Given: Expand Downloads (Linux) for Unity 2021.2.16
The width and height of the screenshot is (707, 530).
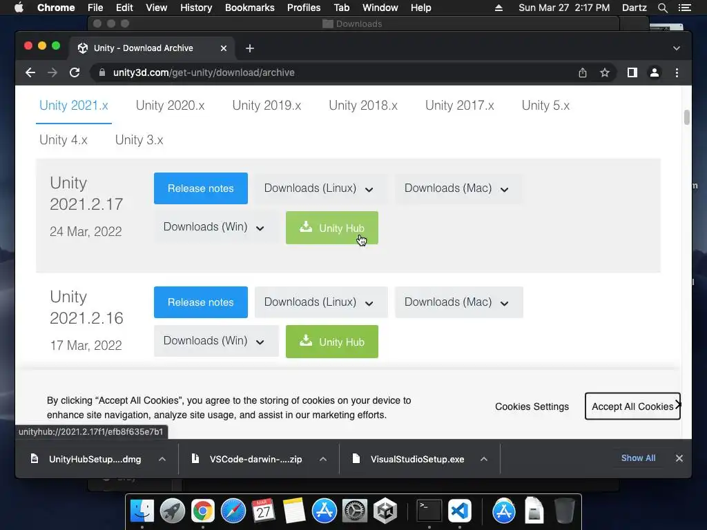Looking at the screenshot, I should point(321,302).
